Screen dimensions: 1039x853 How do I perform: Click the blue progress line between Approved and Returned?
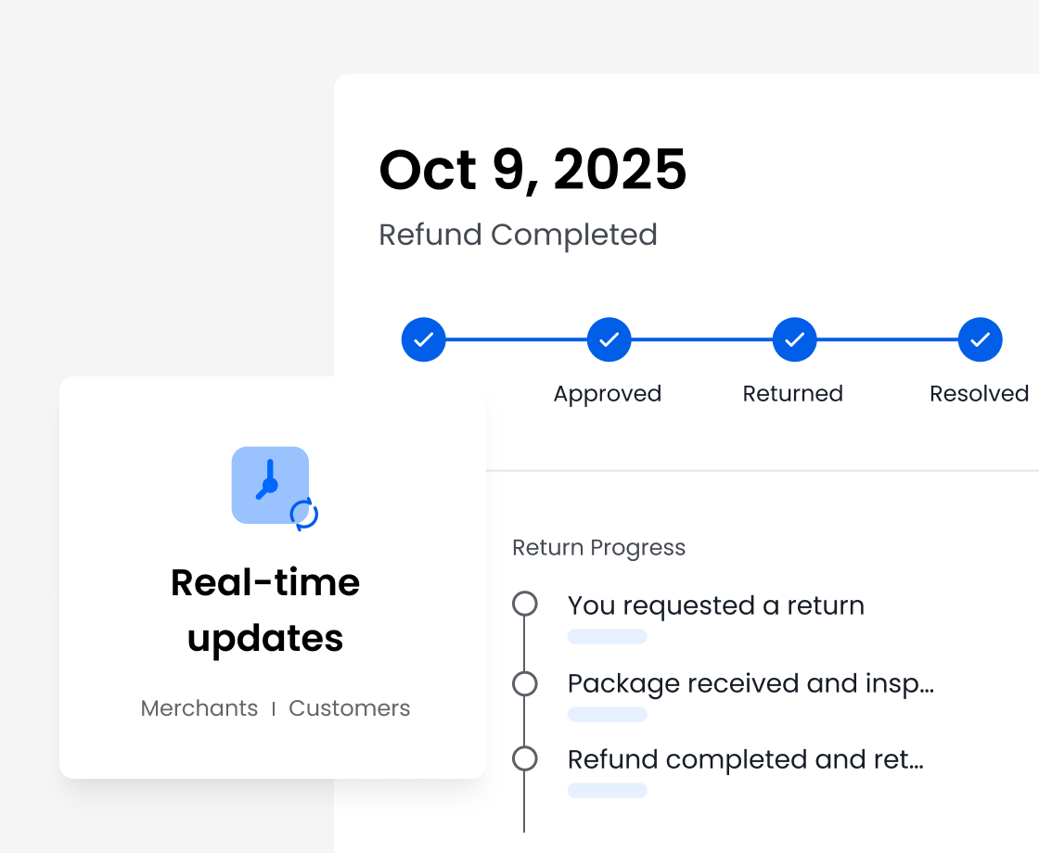pos(701,339)
